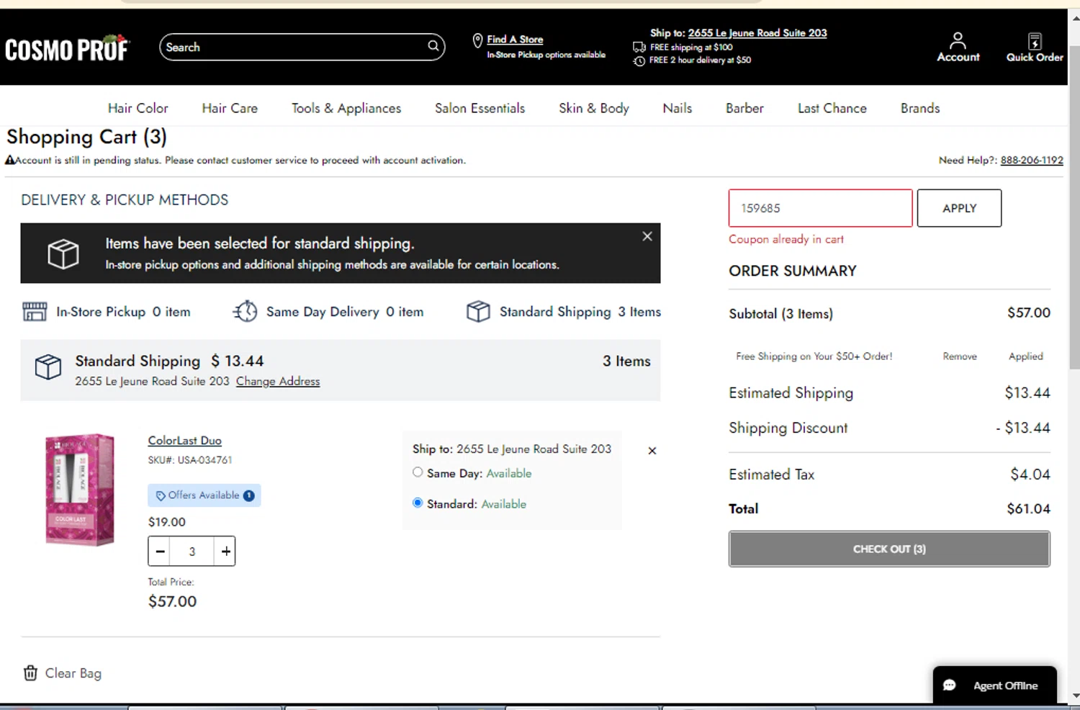Click the SKU# USA-034761 text
Viewport: 1080px width, 710px height.
click(190, 460)
